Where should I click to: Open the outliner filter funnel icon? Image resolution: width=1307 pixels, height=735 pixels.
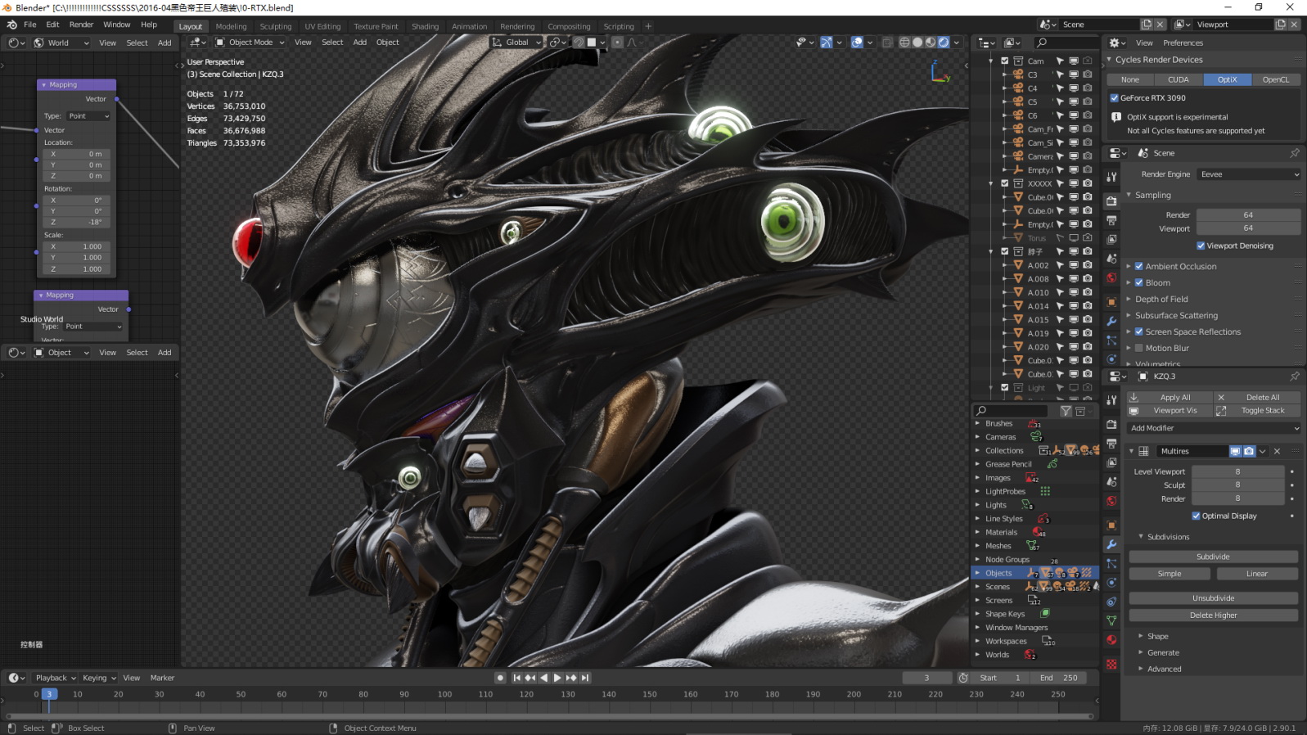pyautogui.click(x=1066, y=411)
